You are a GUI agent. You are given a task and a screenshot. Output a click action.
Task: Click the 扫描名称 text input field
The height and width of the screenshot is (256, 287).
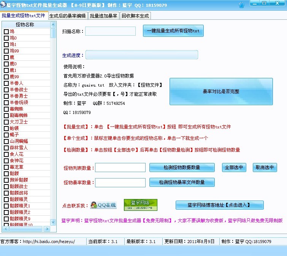click(110, 31)
